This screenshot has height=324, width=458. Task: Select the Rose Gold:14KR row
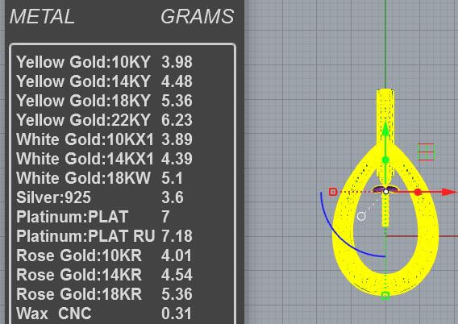pos(104,274)
